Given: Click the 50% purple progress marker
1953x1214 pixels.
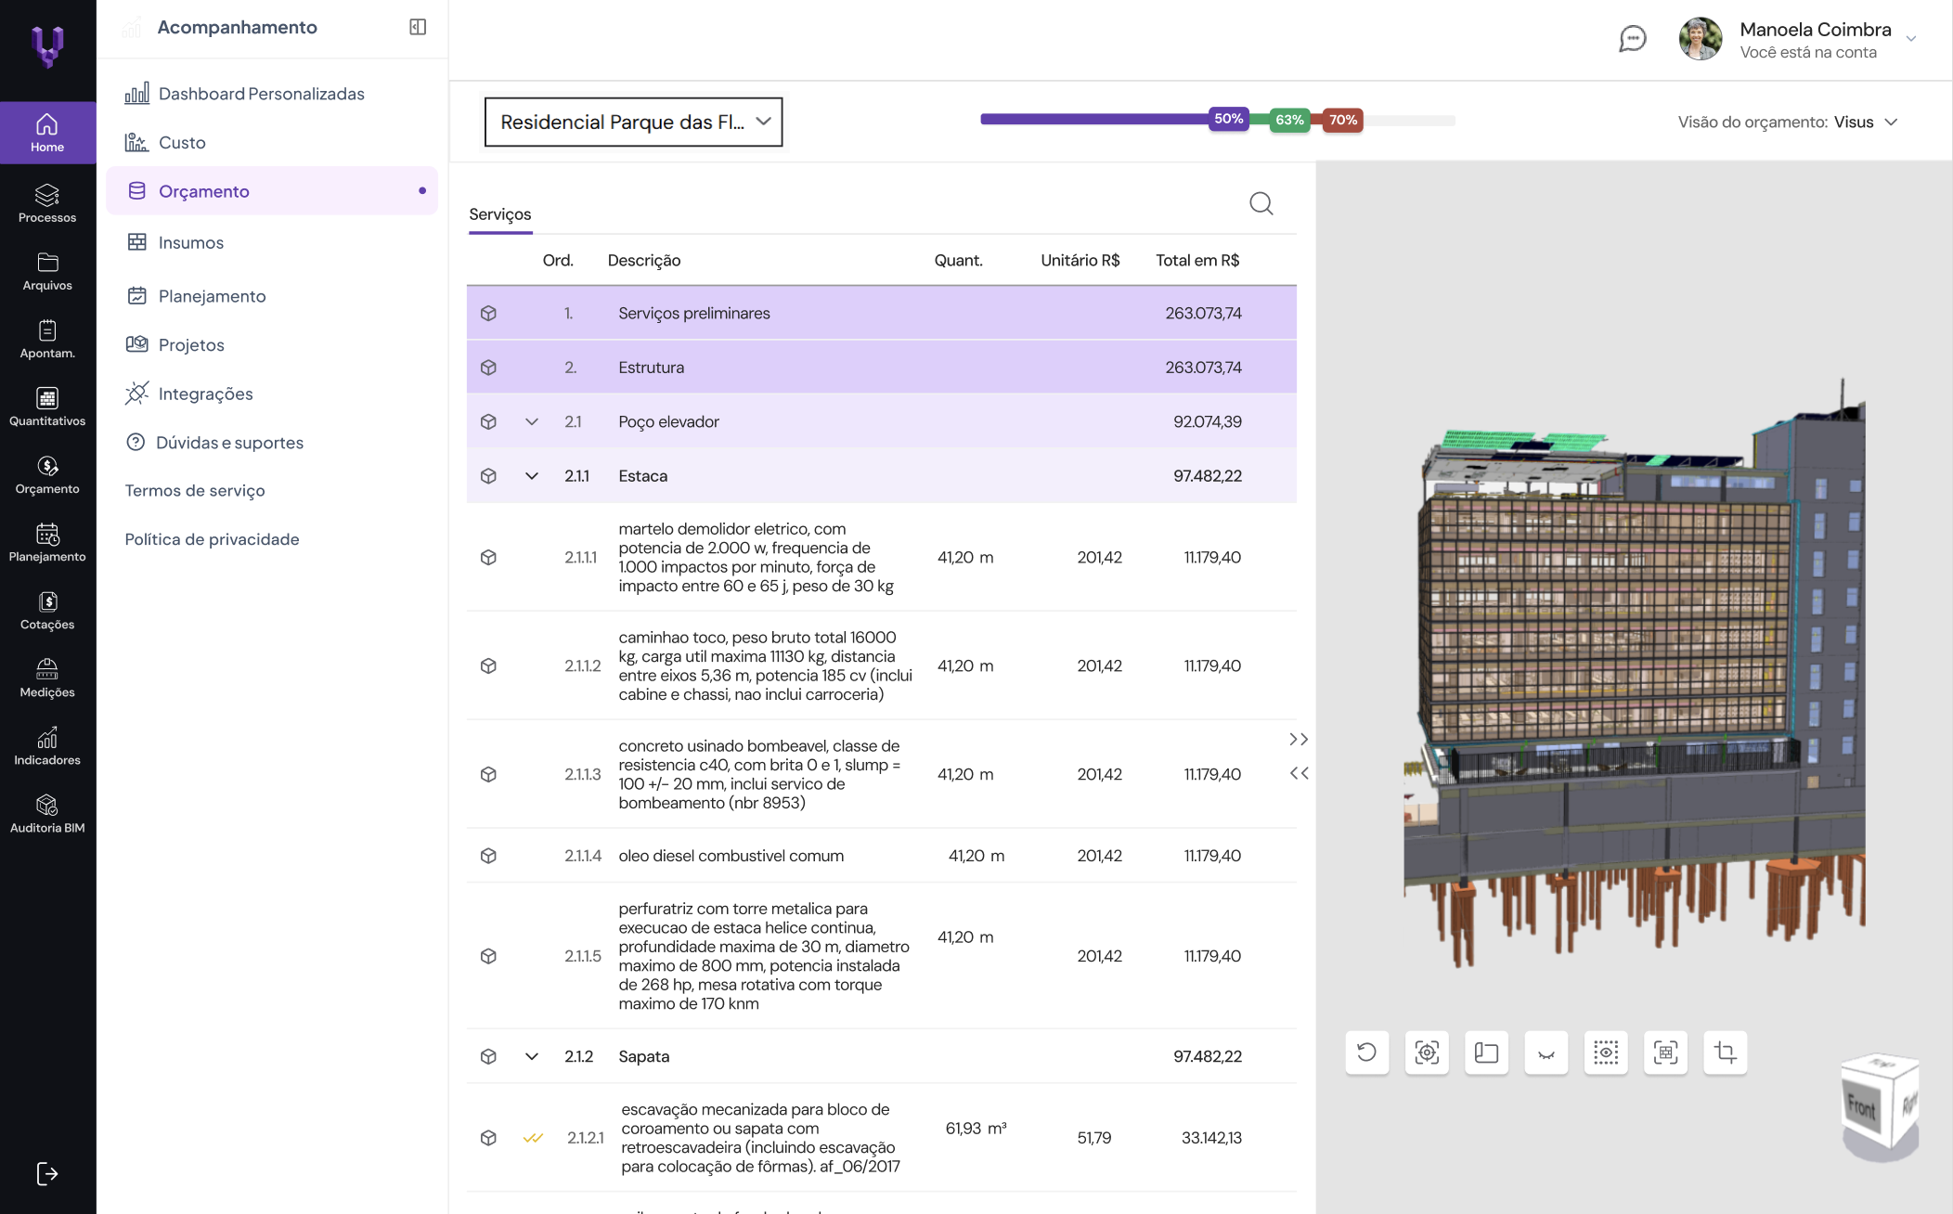Looking at the screenshot, I should tap(1228, 119).
